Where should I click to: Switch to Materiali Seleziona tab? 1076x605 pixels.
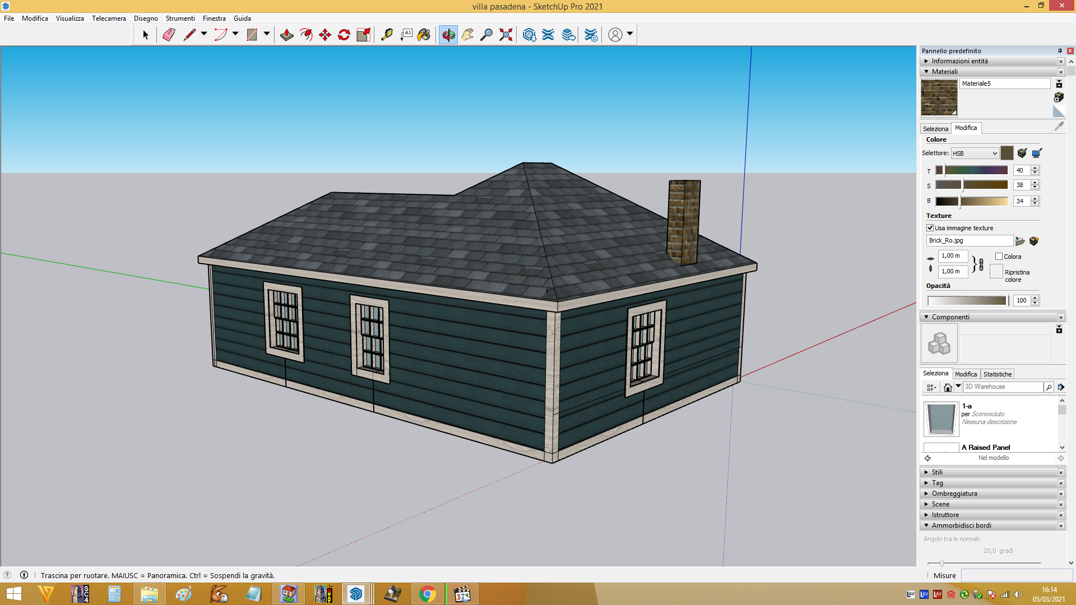[935, 129]
